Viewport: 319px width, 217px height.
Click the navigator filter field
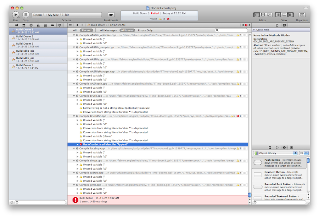point(41,202)
